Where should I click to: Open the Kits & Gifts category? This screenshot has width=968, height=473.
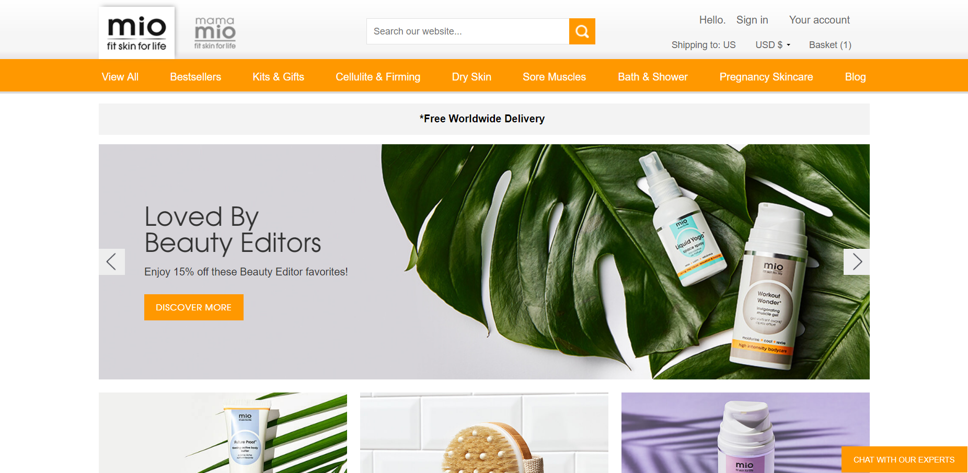click(x=279, y=77)
